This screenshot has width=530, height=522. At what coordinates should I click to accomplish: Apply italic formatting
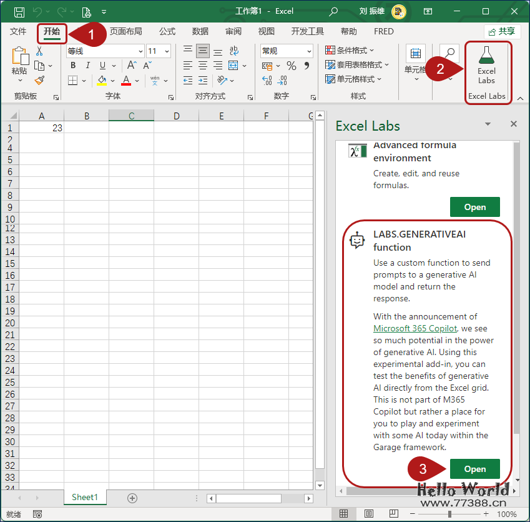87,65
